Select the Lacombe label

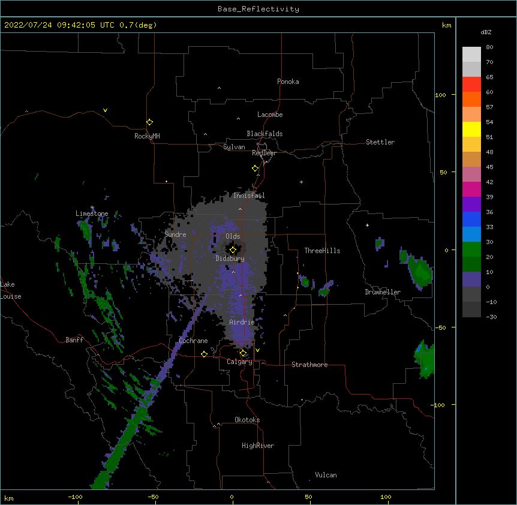(270, 115)
